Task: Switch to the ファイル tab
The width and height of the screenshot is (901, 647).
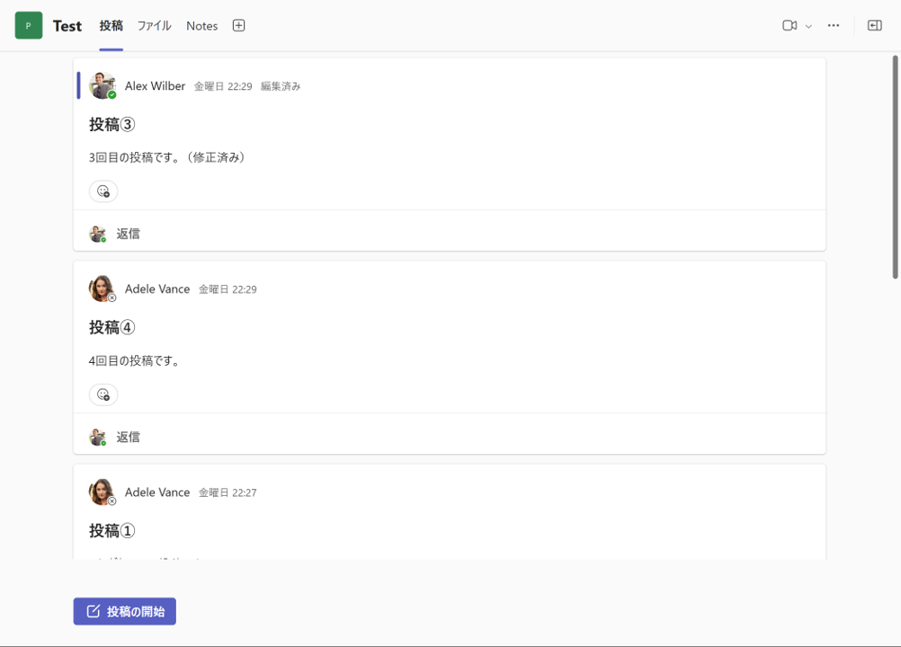Action: coord(154,25)
